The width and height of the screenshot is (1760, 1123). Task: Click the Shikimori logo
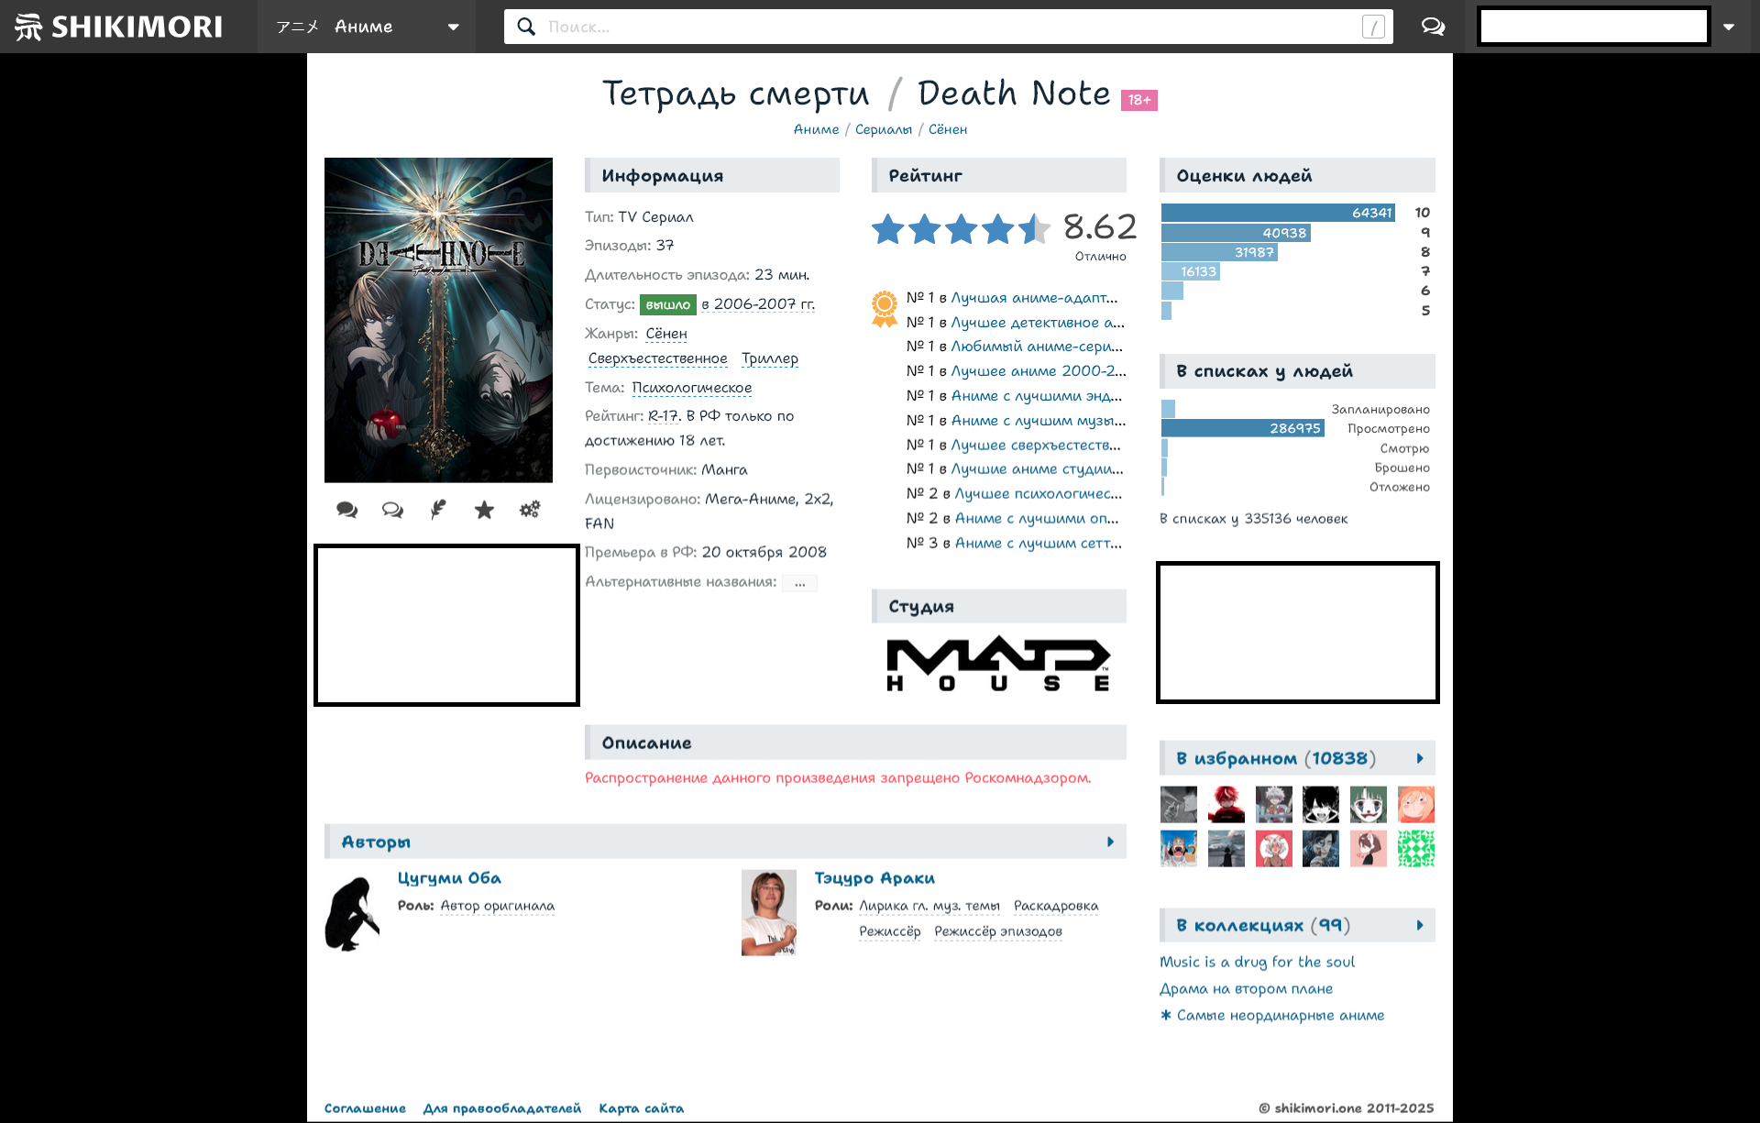coord(119,27)
